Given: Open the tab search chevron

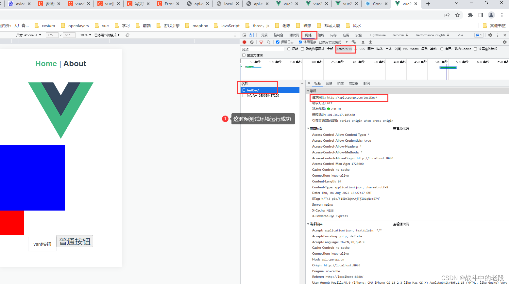Looking at the screenshot, I should point(456,3).
